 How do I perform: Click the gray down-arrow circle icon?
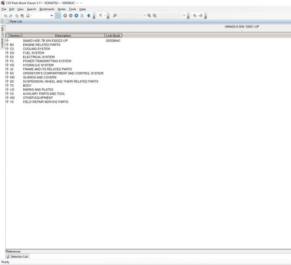click(71, 16)
